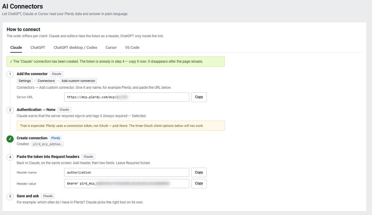372x215 pixels.
Task: Switch to the Cursor tab
Action: pos(111,47)
